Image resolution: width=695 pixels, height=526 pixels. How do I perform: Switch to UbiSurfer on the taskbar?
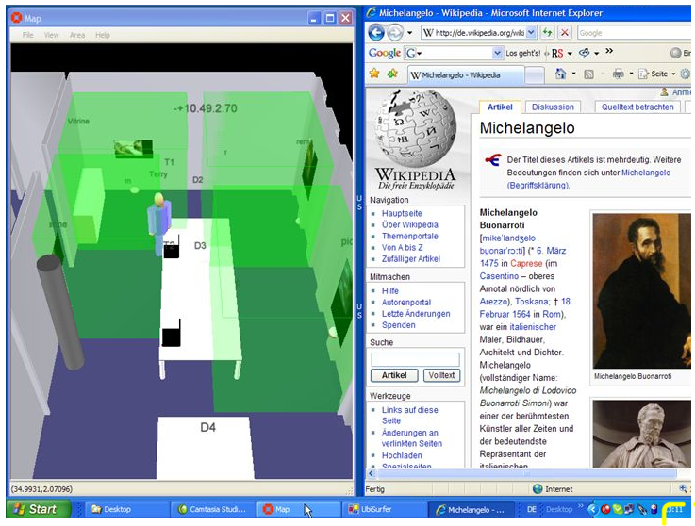pyautogui.click(x=384, y=510)
